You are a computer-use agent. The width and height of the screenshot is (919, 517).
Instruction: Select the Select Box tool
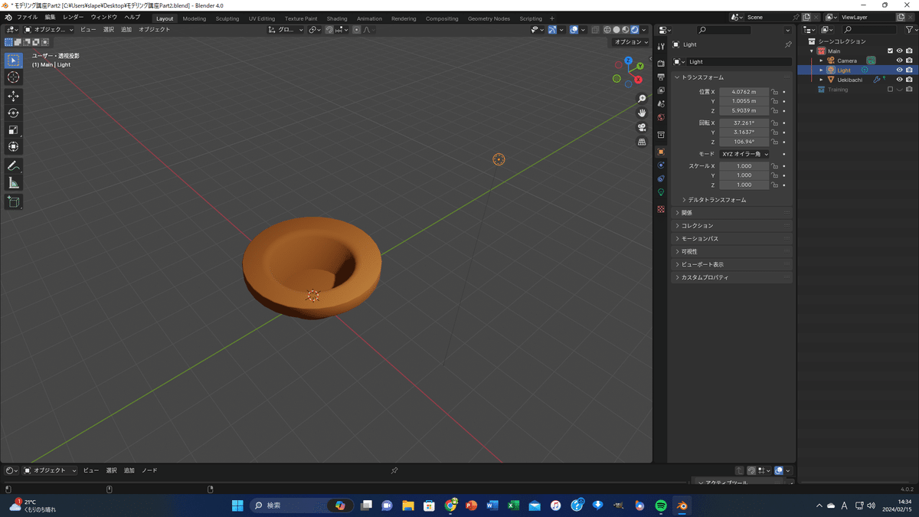click(13, 61)
